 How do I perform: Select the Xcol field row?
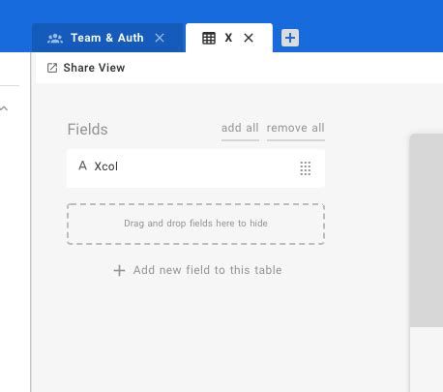pyautogui.click(x=195, y=168)
